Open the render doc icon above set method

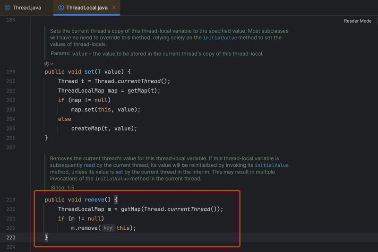(46, 64)
